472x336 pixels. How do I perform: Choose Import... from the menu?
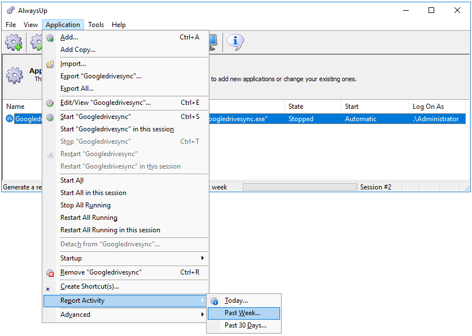(x=125, y=64)
